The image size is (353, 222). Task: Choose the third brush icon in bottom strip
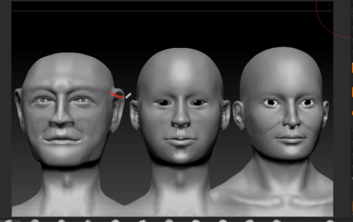(x=61, y=221)
